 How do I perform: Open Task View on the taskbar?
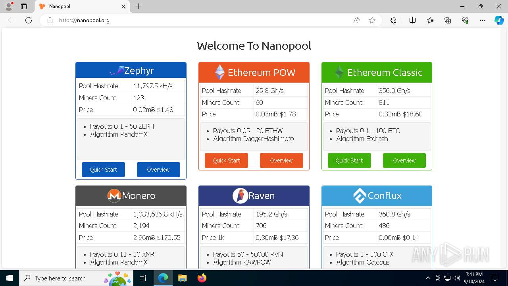point(143,278)
